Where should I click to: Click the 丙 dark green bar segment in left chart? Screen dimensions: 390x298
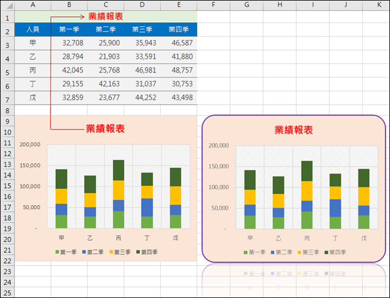pos(118,170)
